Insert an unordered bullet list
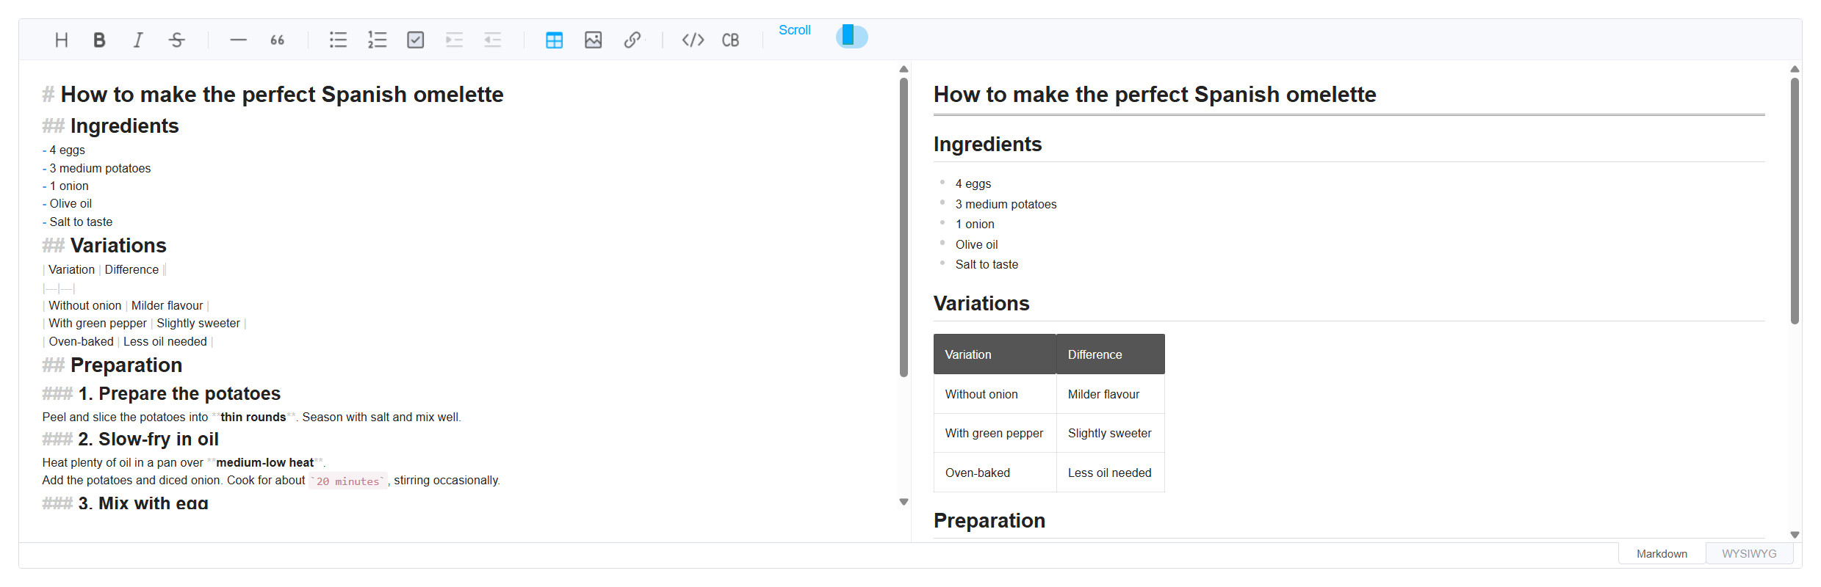Viewport: 1821px width, 587px height. coord(338,40)
